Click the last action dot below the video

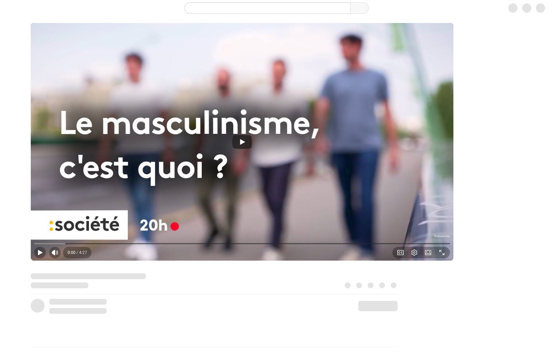point(394,285)
